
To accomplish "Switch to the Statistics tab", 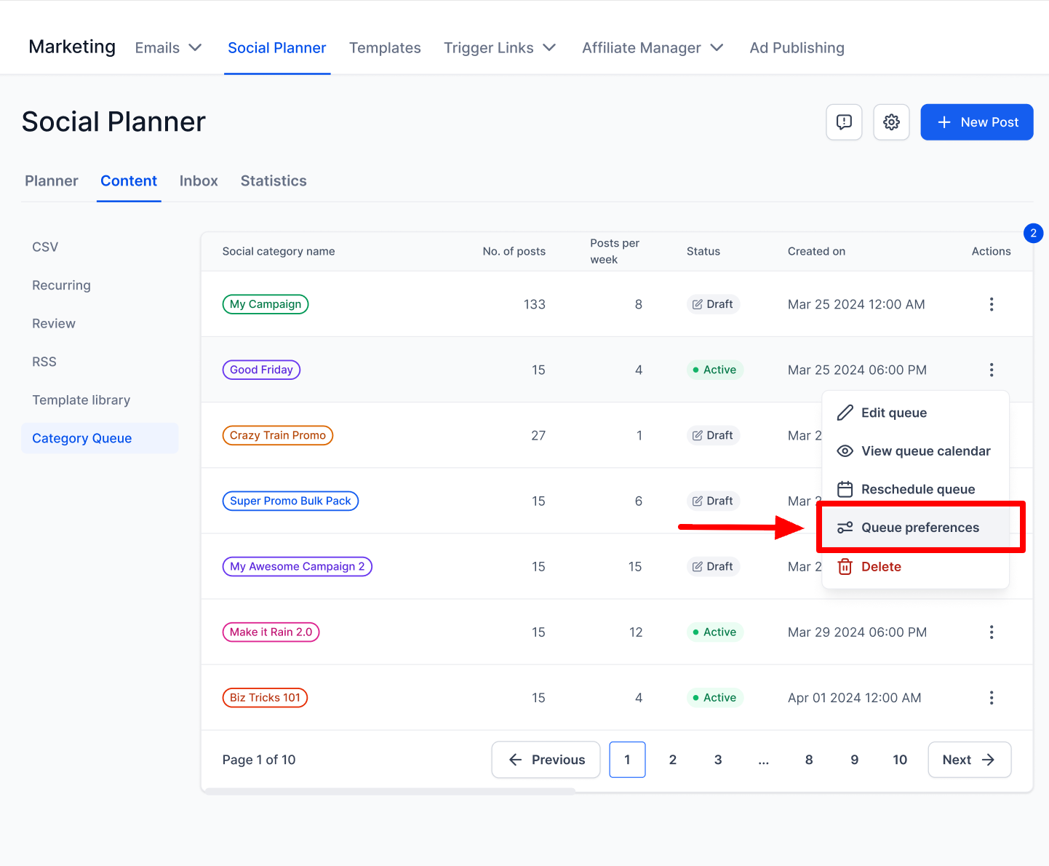I will point(274,181).
